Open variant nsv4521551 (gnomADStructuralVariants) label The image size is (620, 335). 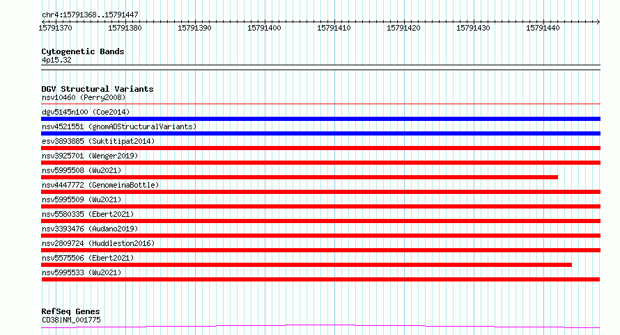point(119,126)
